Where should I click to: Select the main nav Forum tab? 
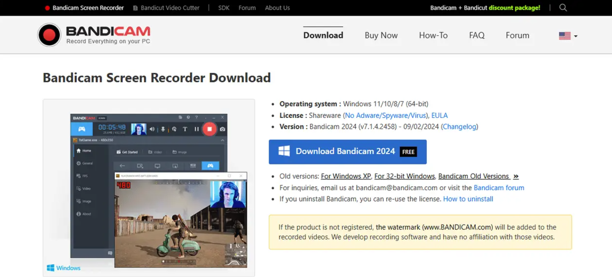517,36
